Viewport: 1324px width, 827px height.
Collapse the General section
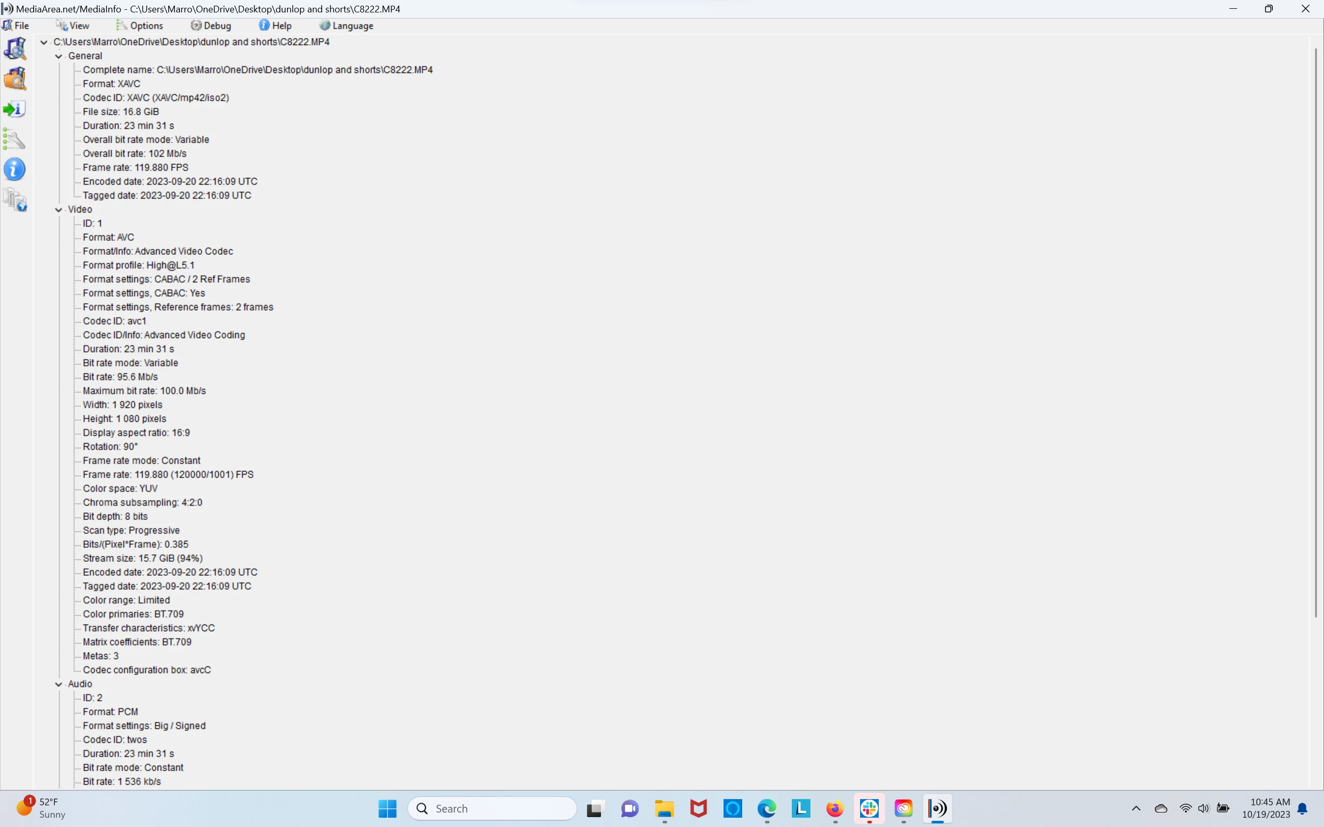pos(58,56)
